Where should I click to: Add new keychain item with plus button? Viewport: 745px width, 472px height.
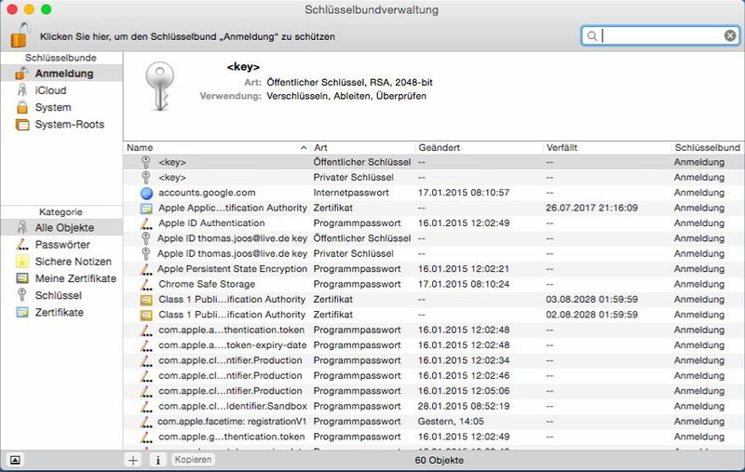(133, 460)
